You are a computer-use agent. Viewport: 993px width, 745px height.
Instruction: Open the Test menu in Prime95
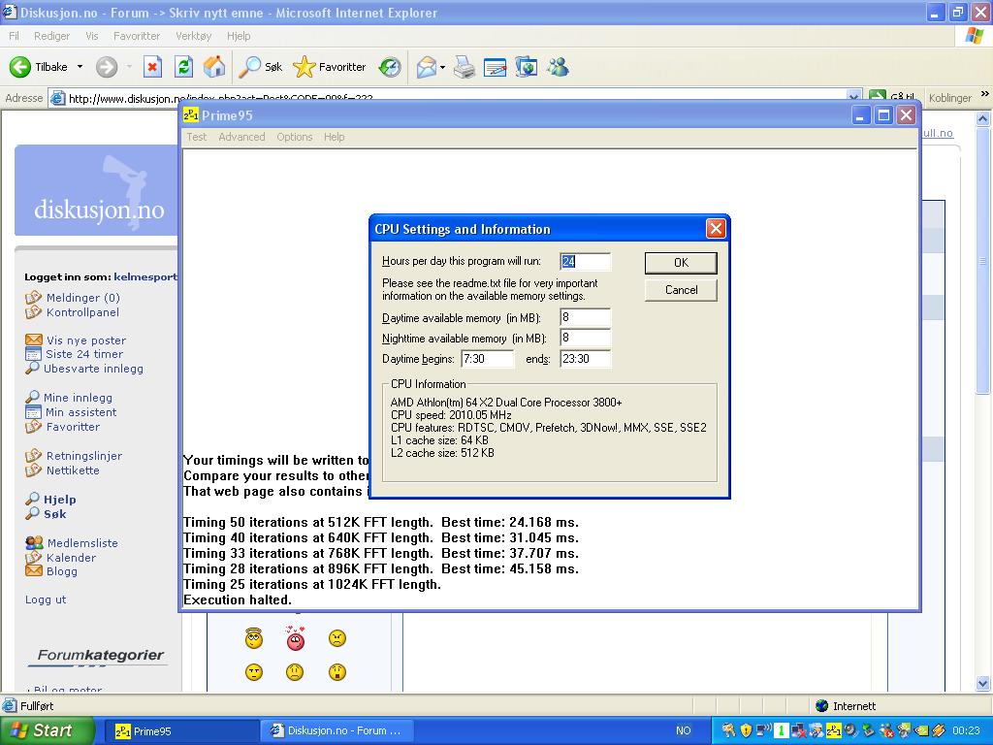(196, 137)
